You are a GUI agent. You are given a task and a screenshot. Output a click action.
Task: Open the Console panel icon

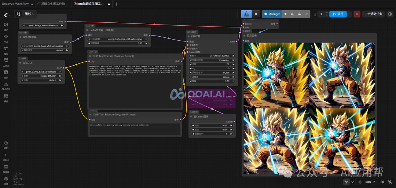point(6,156)
